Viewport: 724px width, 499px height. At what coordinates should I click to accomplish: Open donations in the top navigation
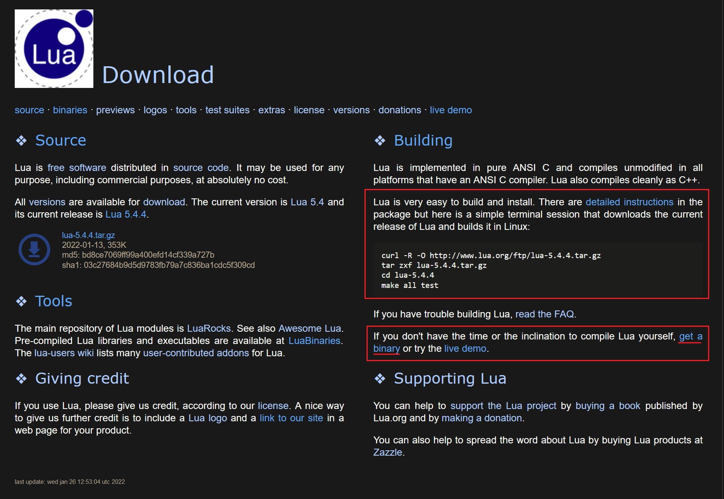[400, 110]
